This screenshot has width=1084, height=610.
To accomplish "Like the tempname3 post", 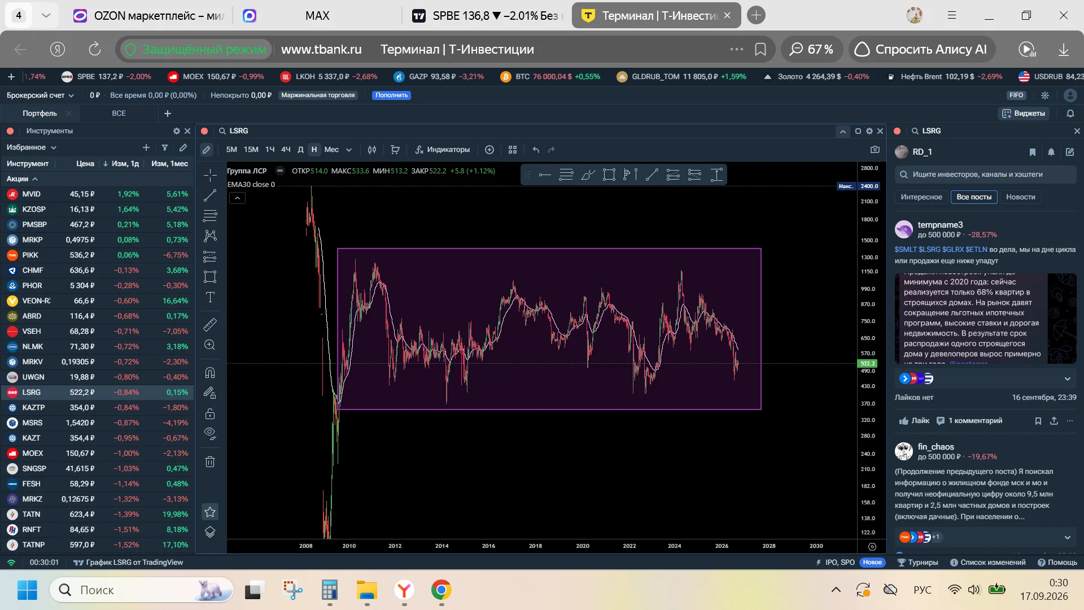I will (914, 421).
